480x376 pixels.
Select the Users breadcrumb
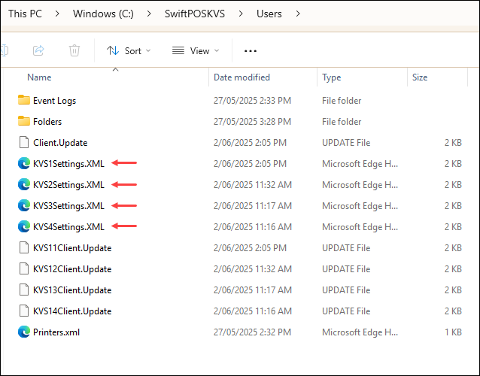click(269, 14)
